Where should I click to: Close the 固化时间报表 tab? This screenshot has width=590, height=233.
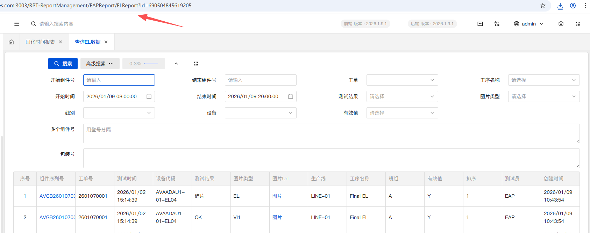coord(61,42)
